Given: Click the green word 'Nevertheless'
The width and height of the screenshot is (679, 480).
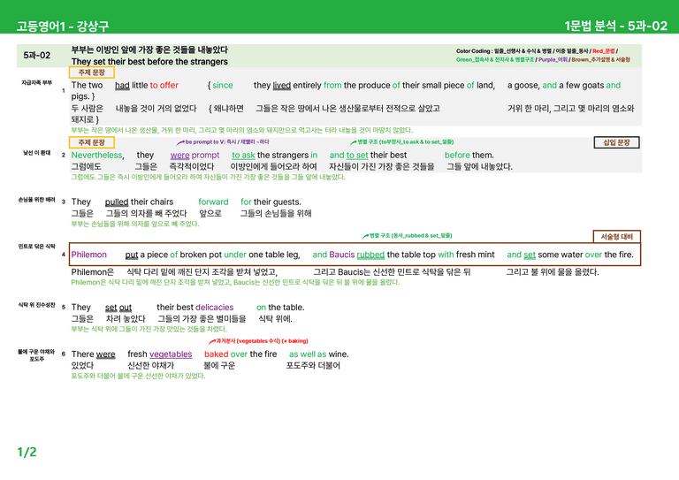Looking at the screenshot, I should [x=96, y=155].
